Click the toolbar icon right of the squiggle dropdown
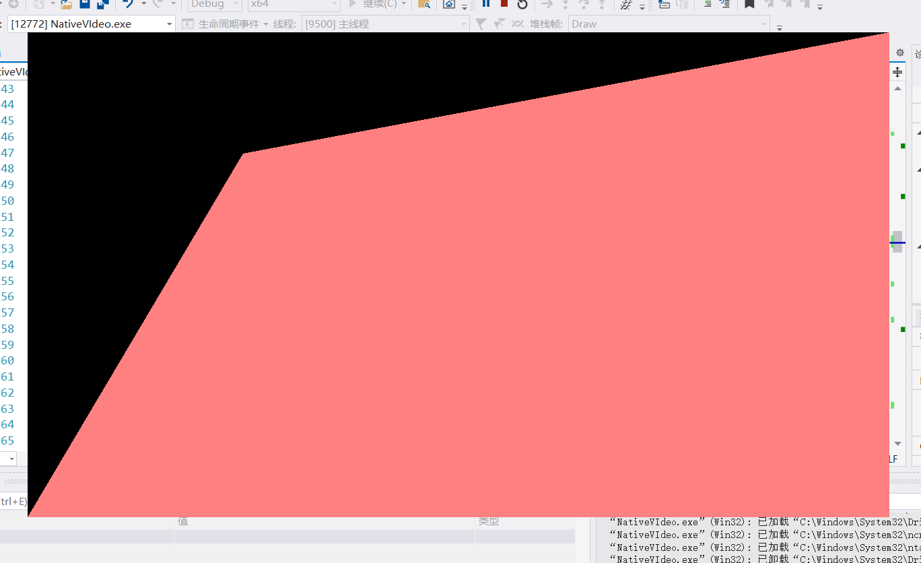Viewport: 921px width, 563px height. (664, 4)
